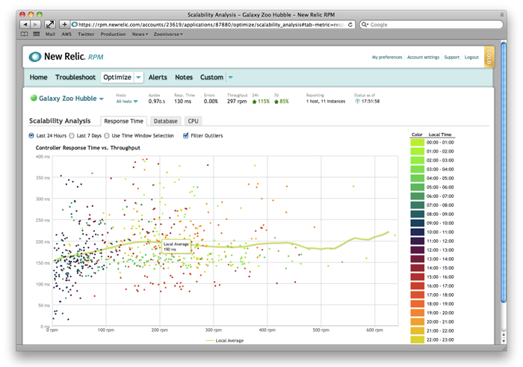
Task: Click the Local Average 190 ms tooltip
Action: (x=176, y=247)
